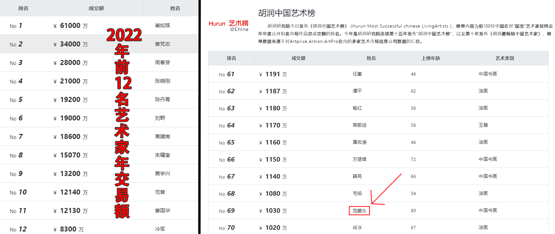Viewport: 555px width, 234px height.
Task: Click the amount ¥ 13200 万
Action: tap(71, 173)
